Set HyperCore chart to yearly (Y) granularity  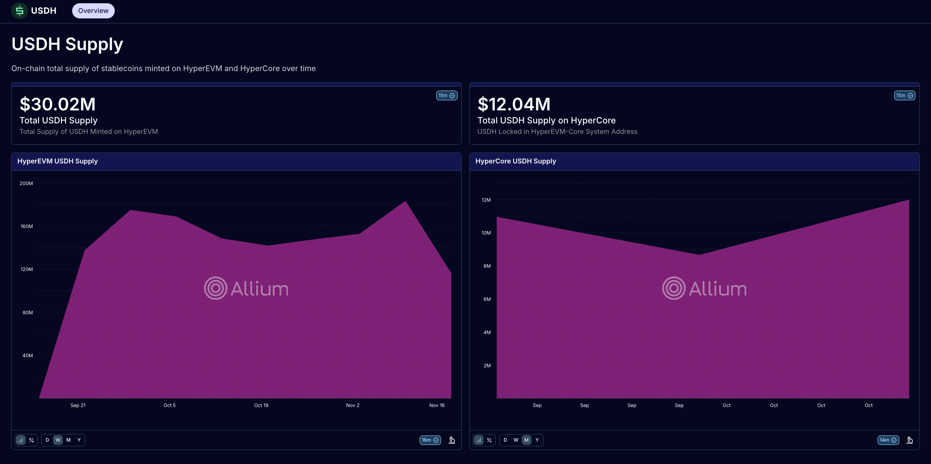coord(537,440)
